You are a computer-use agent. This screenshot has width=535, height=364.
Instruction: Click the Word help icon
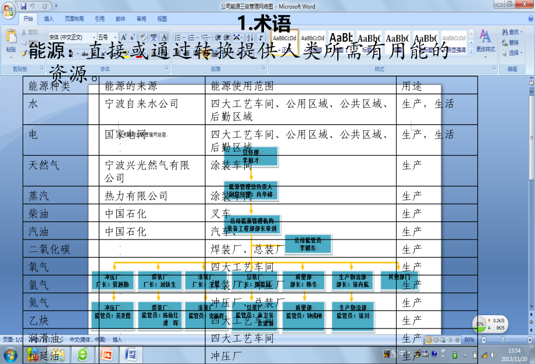(x=530, y=19)
